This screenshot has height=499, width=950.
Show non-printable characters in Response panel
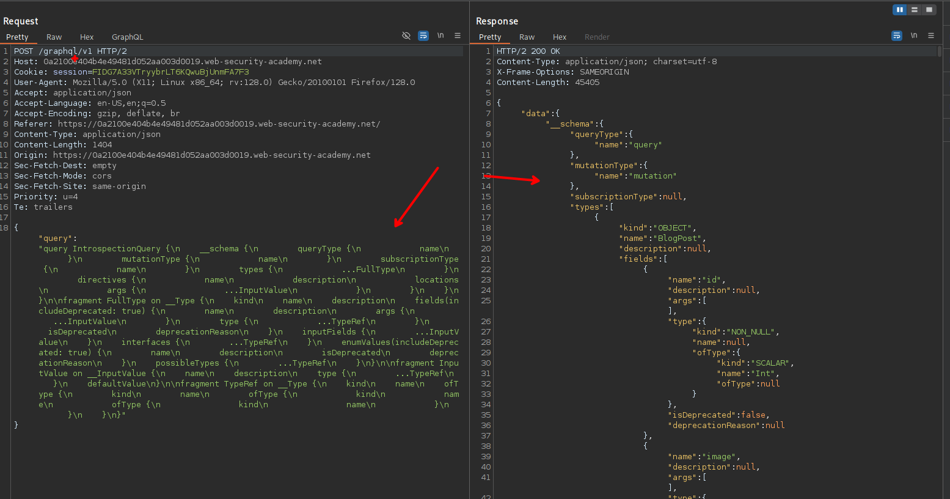[914, 35]
